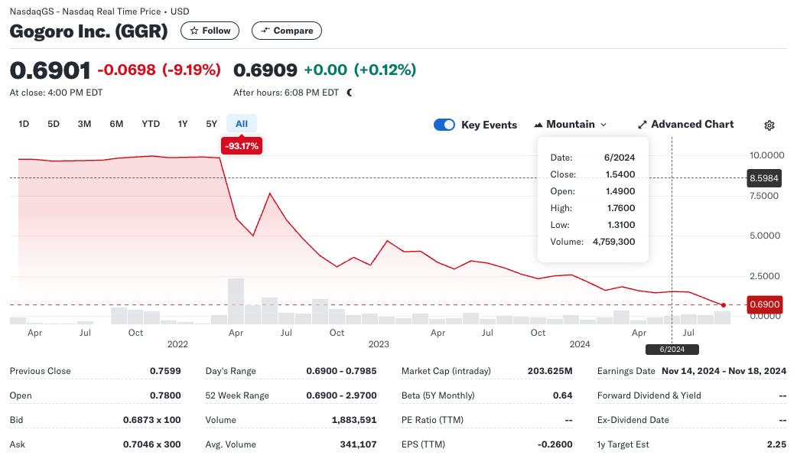Click the 6/2024 date marker on the axis

(x=672, y=349)
